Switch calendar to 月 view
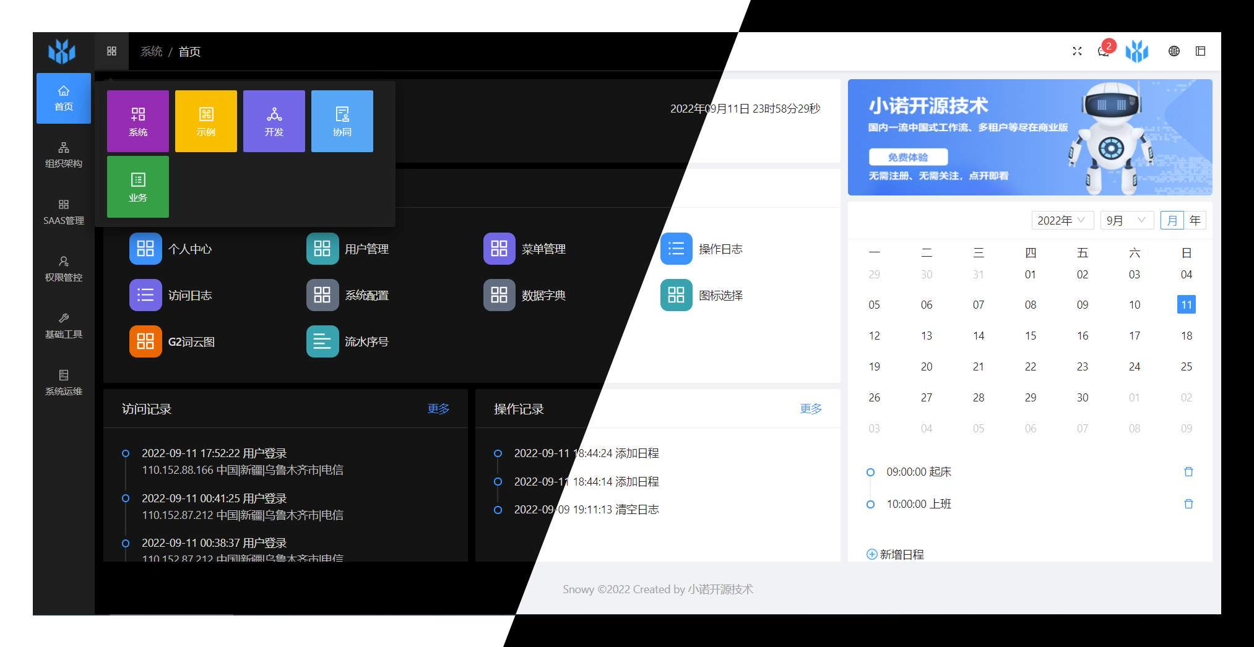Viewport: 1254px width, 647px height. coord(1172,221)
